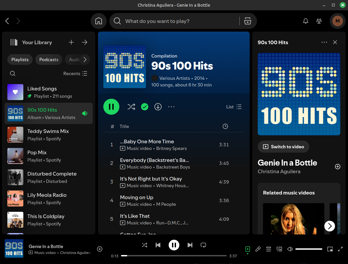
Task: Open Pop Mix playlist
Action: point(49,156)
